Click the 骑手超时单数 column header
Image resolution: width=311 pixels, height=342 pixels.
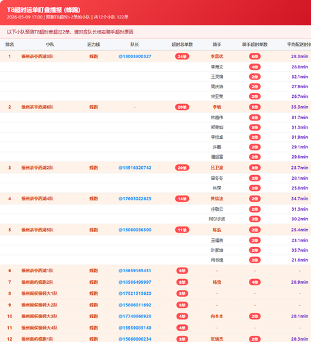[x=254, y=44]
